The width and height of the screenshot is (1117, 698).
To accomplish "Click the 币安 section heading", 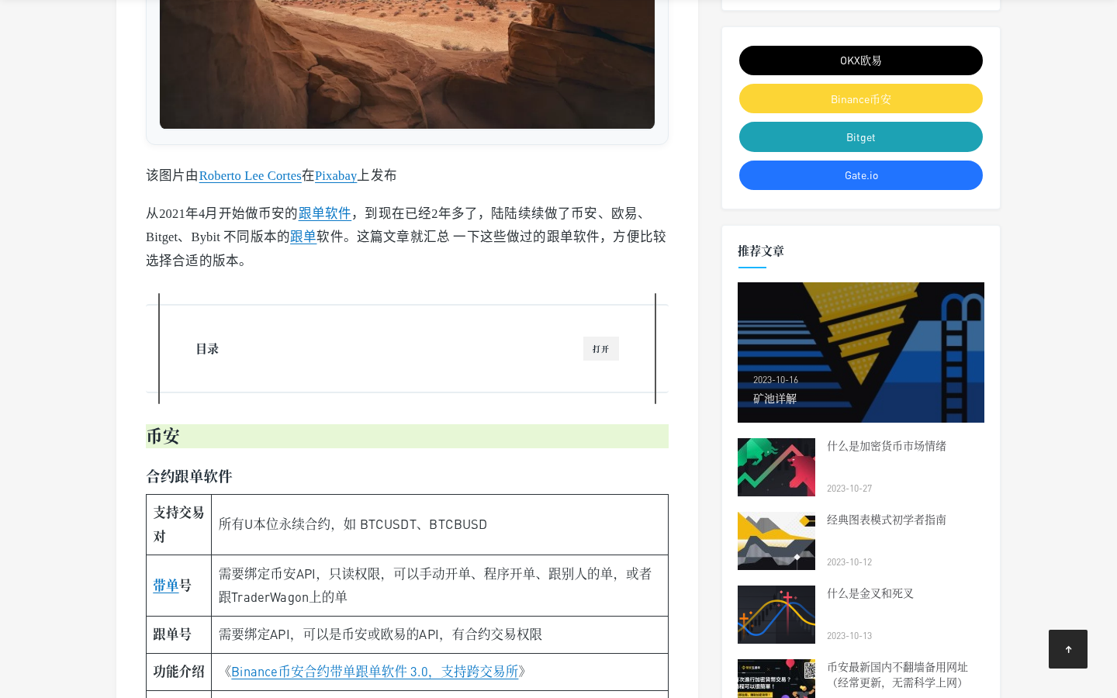I will [x=407, y=436].
